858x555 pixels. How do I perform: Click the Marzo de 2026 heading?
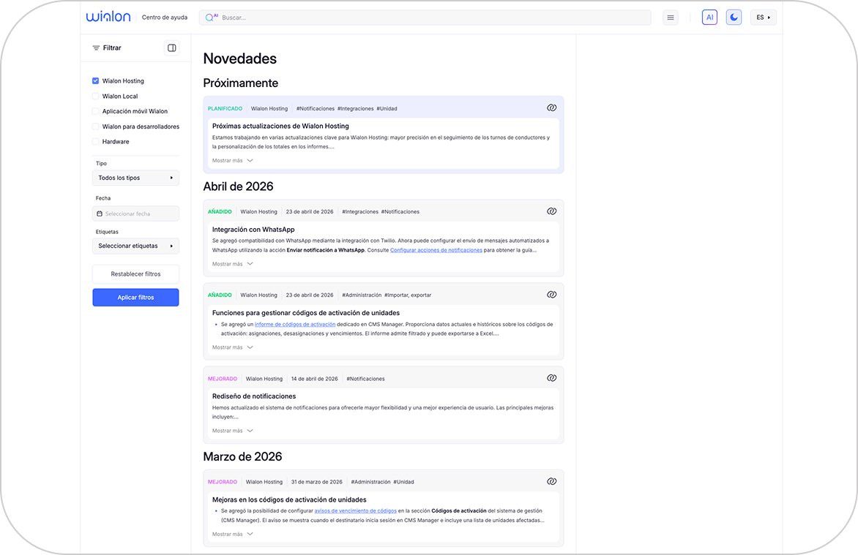[x=242, y=456]
